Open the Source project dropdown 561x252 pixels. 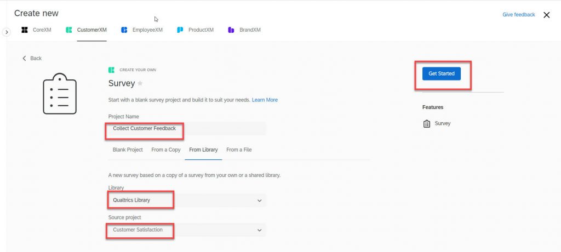click(187, 230)
